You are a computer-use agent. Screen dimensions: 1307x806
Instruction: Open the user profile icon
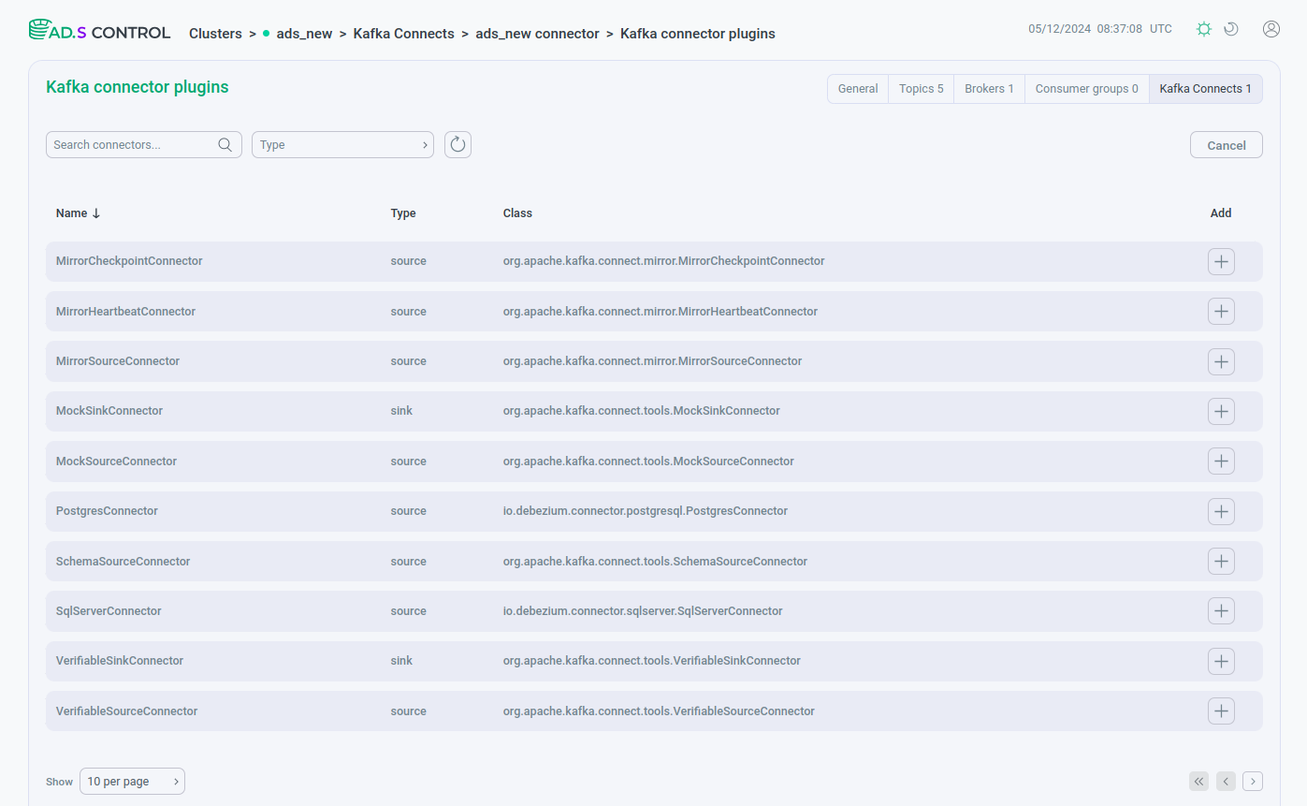tap(1271, 29)
